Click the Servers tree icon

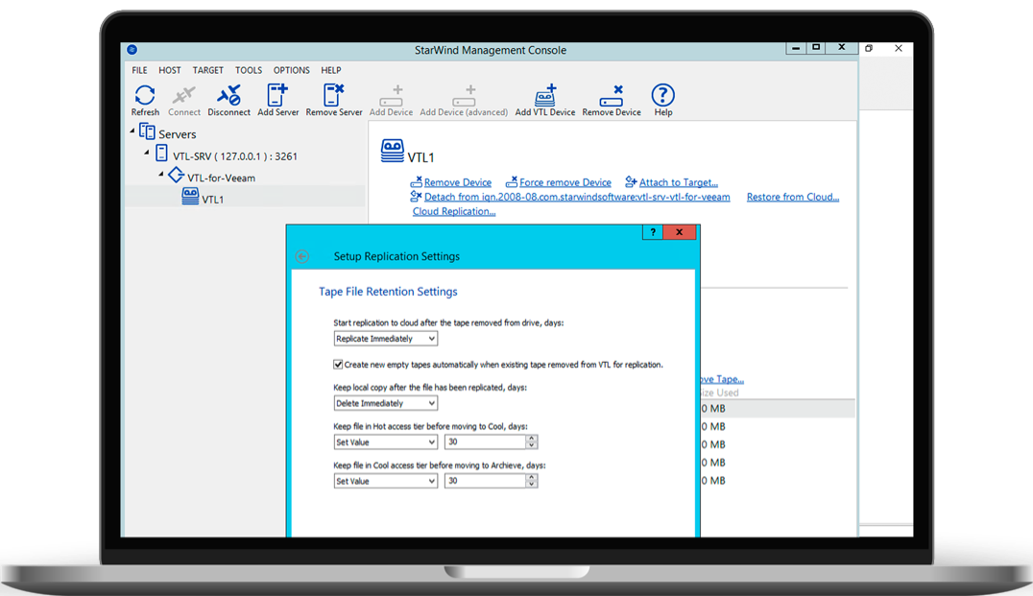[x=147, y=131]
